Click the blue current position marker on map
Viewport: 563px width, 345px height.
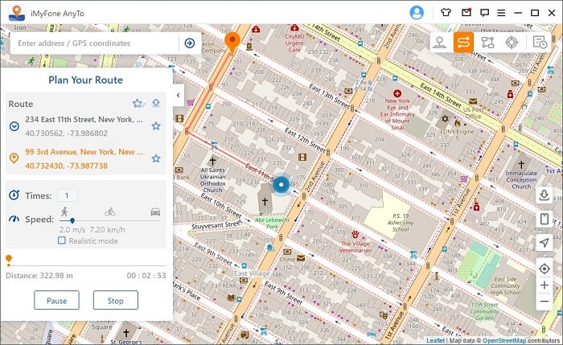pos(281,184)
